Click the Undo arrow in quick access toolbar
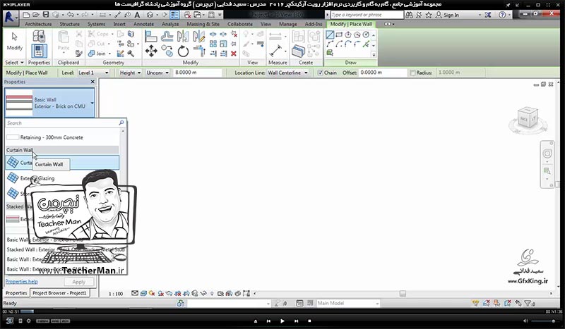This screenshot has height=329, width=565. click(70, 15)
